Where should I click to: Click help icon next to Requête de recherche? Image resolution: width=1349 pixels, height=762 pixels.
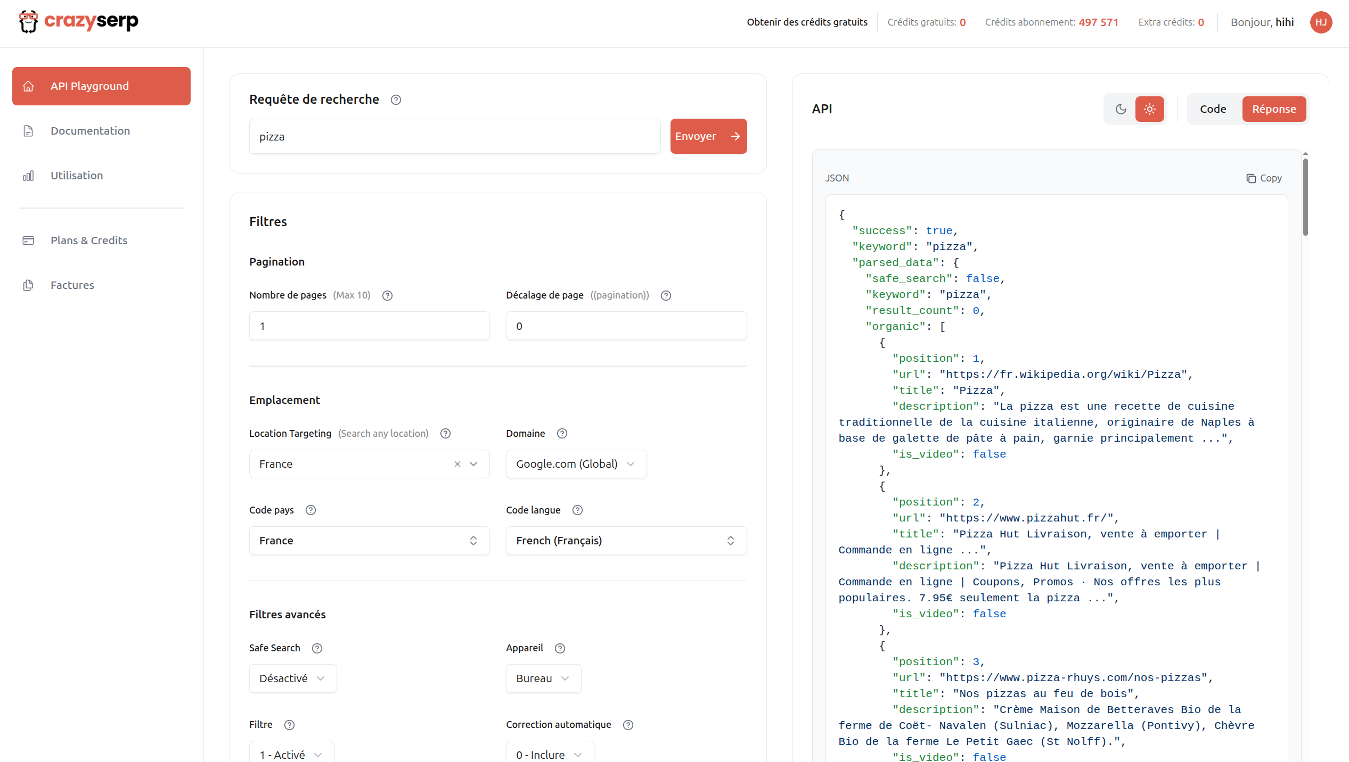(396, 100)
